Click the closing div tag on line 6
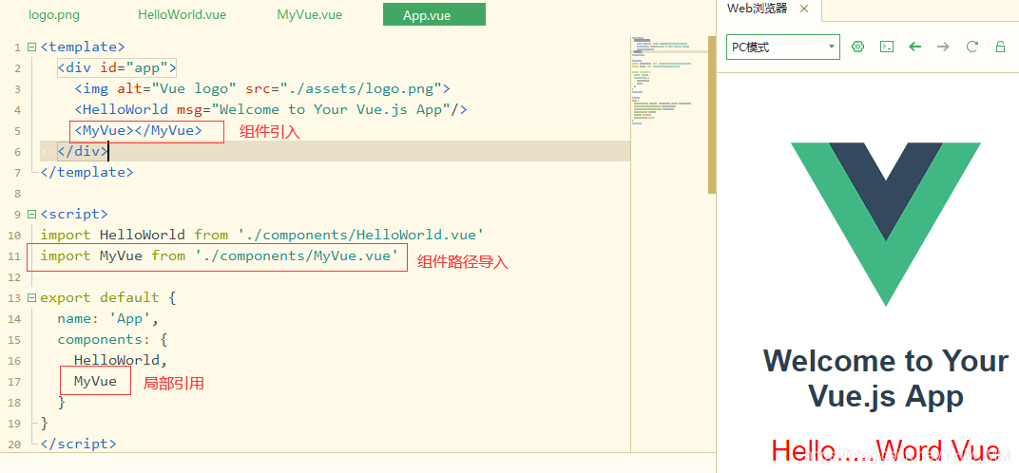 pos(83,151)
